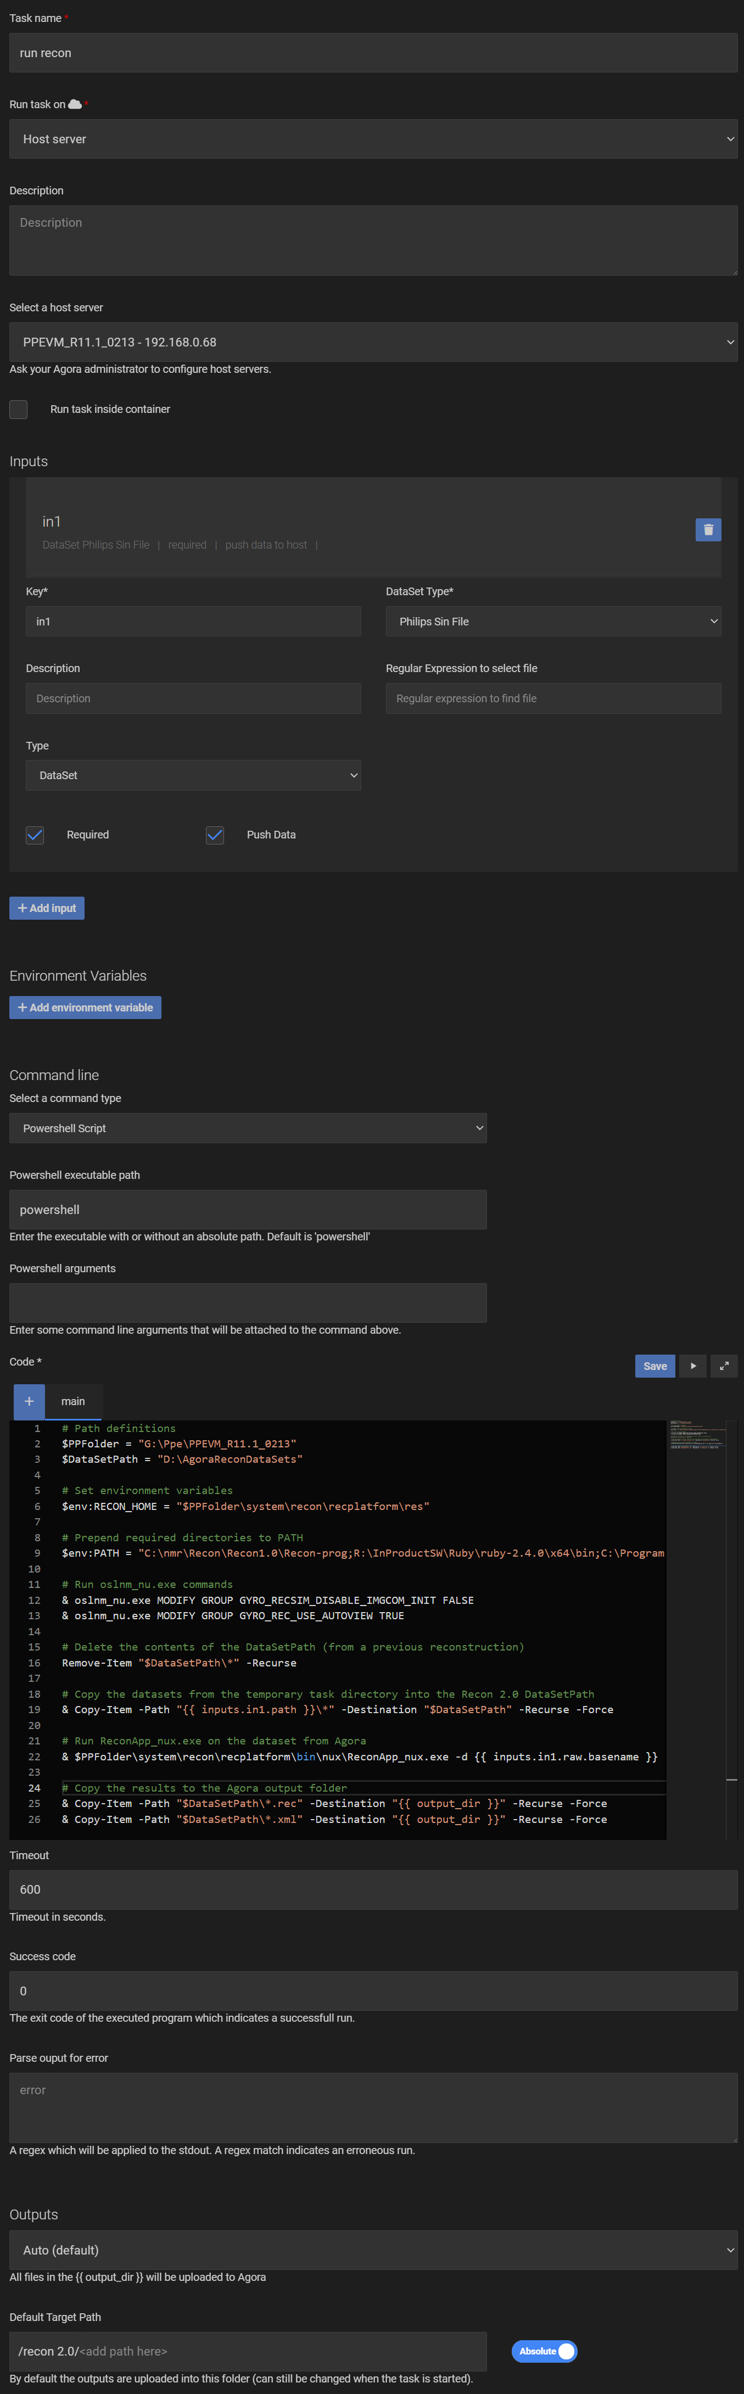Save the code script

(x=655, y=1366)
